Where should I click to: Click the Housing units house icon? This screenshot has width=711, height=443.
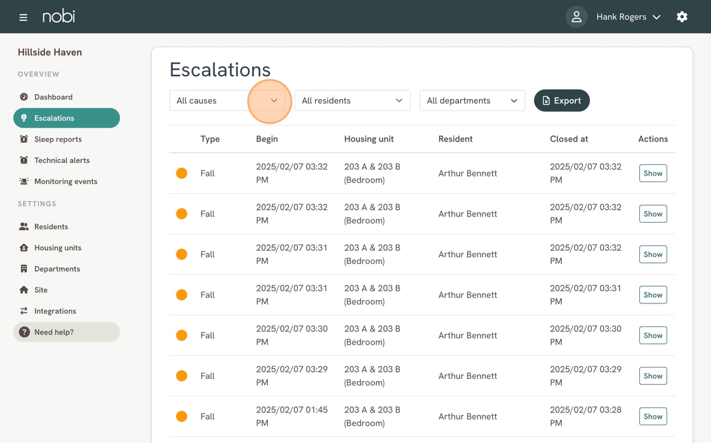click(24, 248)
